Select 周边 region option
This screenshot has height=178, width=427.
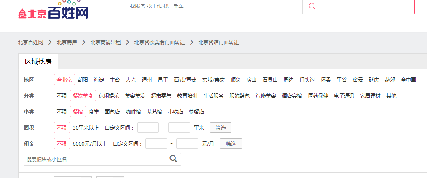click(289, 80)
